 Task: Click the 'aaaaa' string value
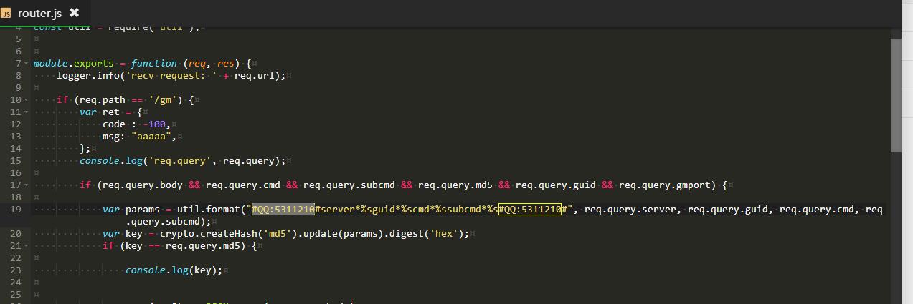point(153,137)
